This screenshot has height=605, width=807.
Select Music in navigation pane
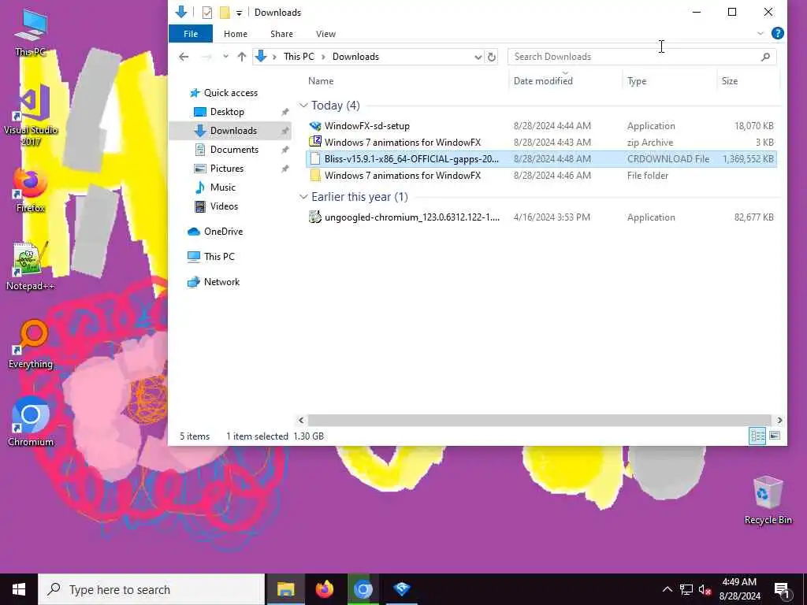(x=222, y=187)
